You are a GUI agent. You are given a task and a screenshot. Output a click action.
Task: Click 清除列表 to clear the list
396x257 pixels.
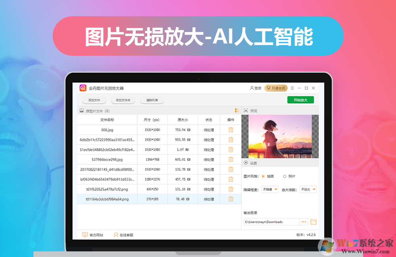click(152, 100)
